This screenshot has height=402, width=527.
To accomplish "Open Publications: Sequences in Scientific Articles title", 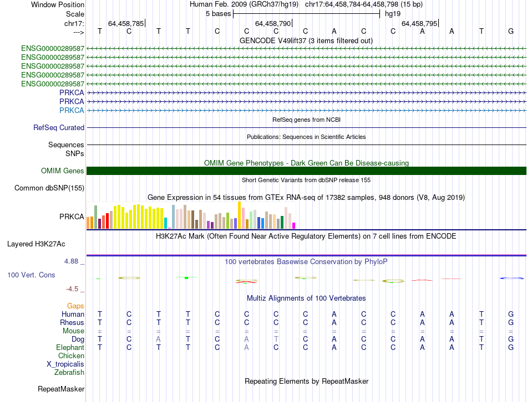I will click(x=306, y=137).
